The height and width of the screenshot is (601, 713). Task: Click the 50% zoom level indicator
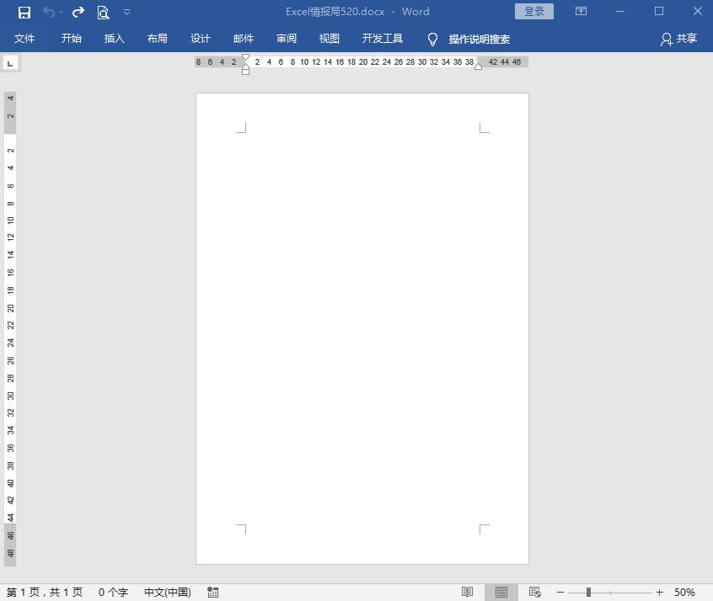click(684, 593)
